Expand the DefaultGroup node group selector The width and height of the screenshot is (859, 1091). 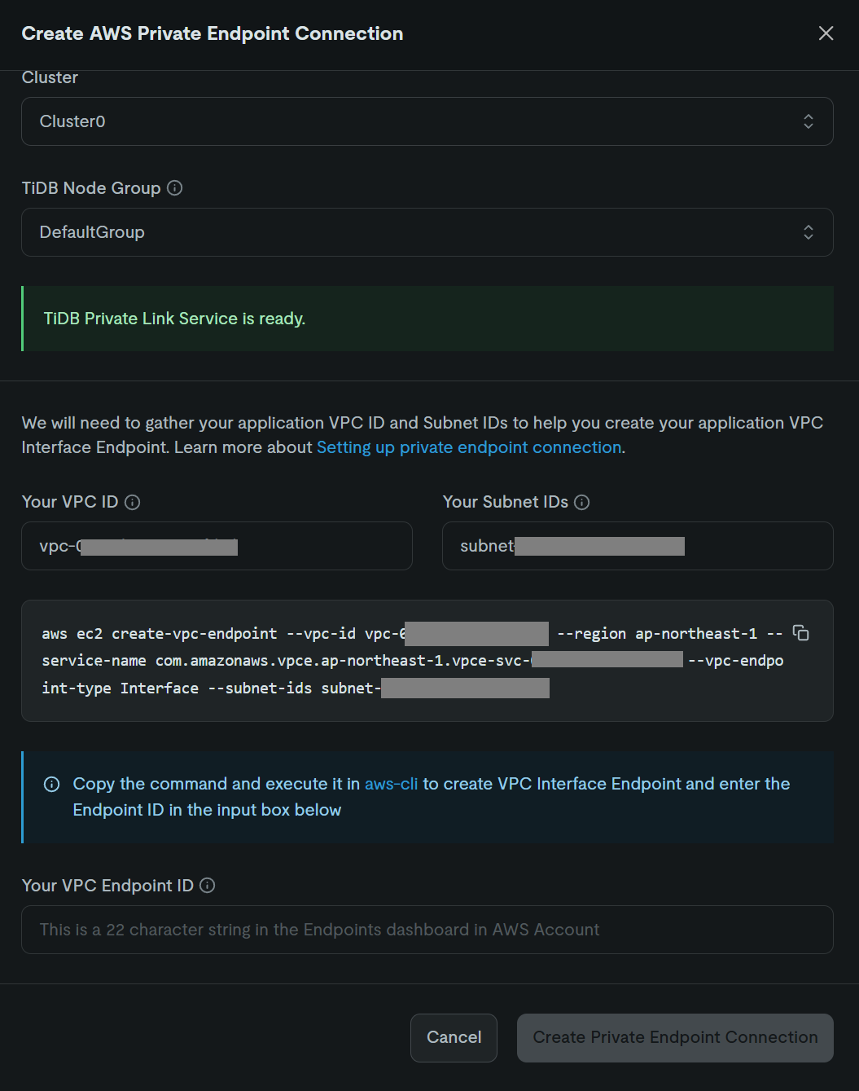pyautogui.click(x=427, y=232)
